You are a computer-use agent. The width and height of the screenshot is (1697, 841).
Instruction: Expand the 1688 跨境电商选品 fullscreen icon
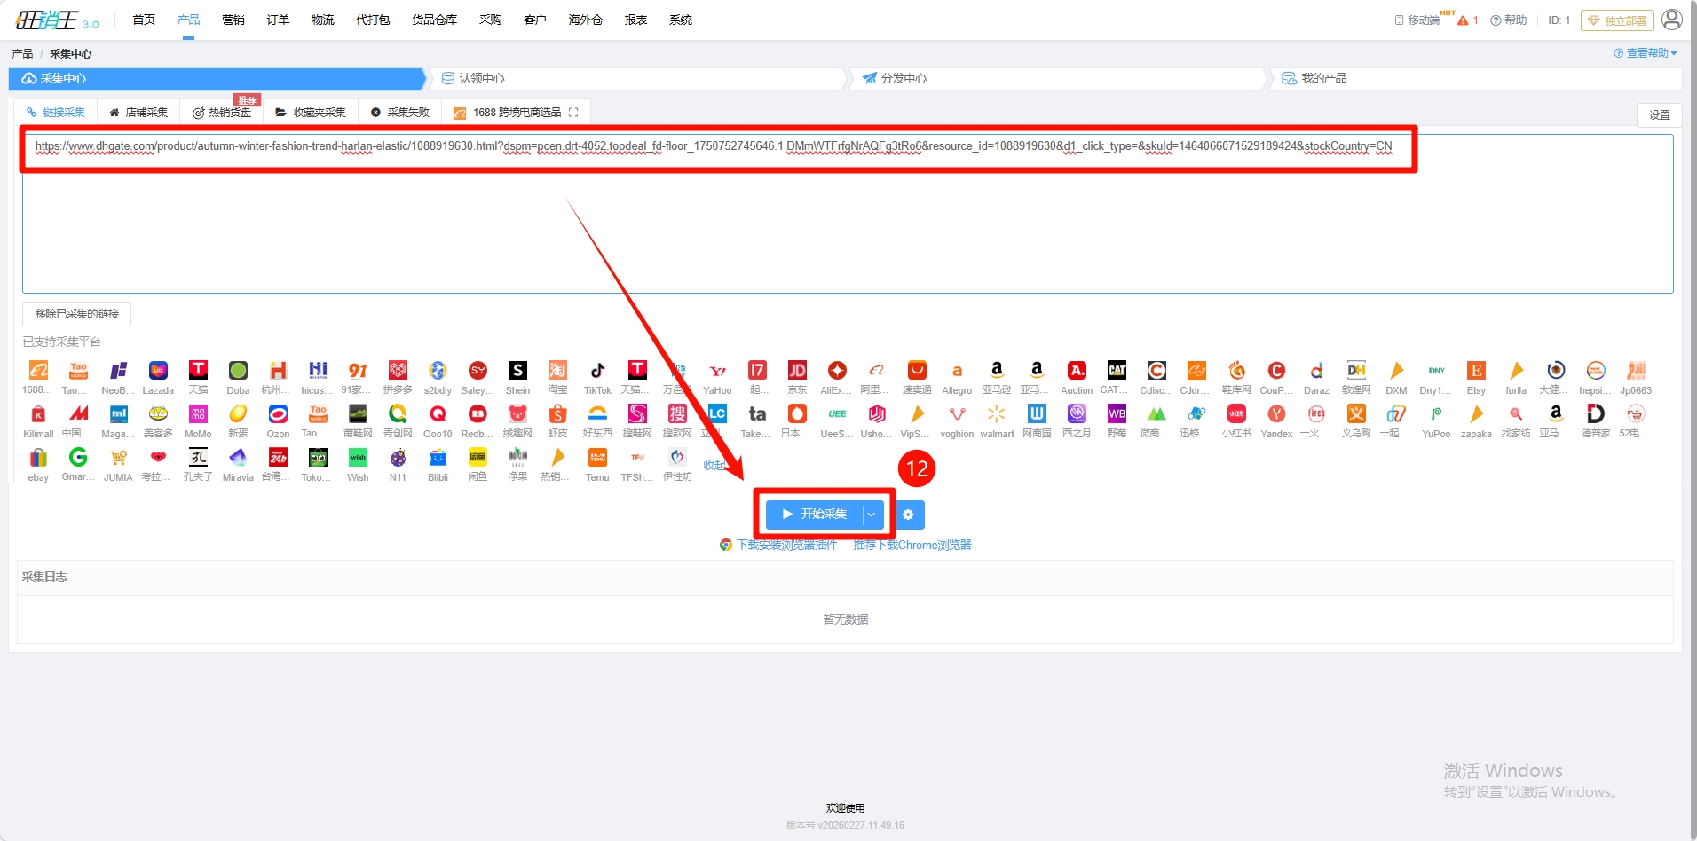pos(573,113)
